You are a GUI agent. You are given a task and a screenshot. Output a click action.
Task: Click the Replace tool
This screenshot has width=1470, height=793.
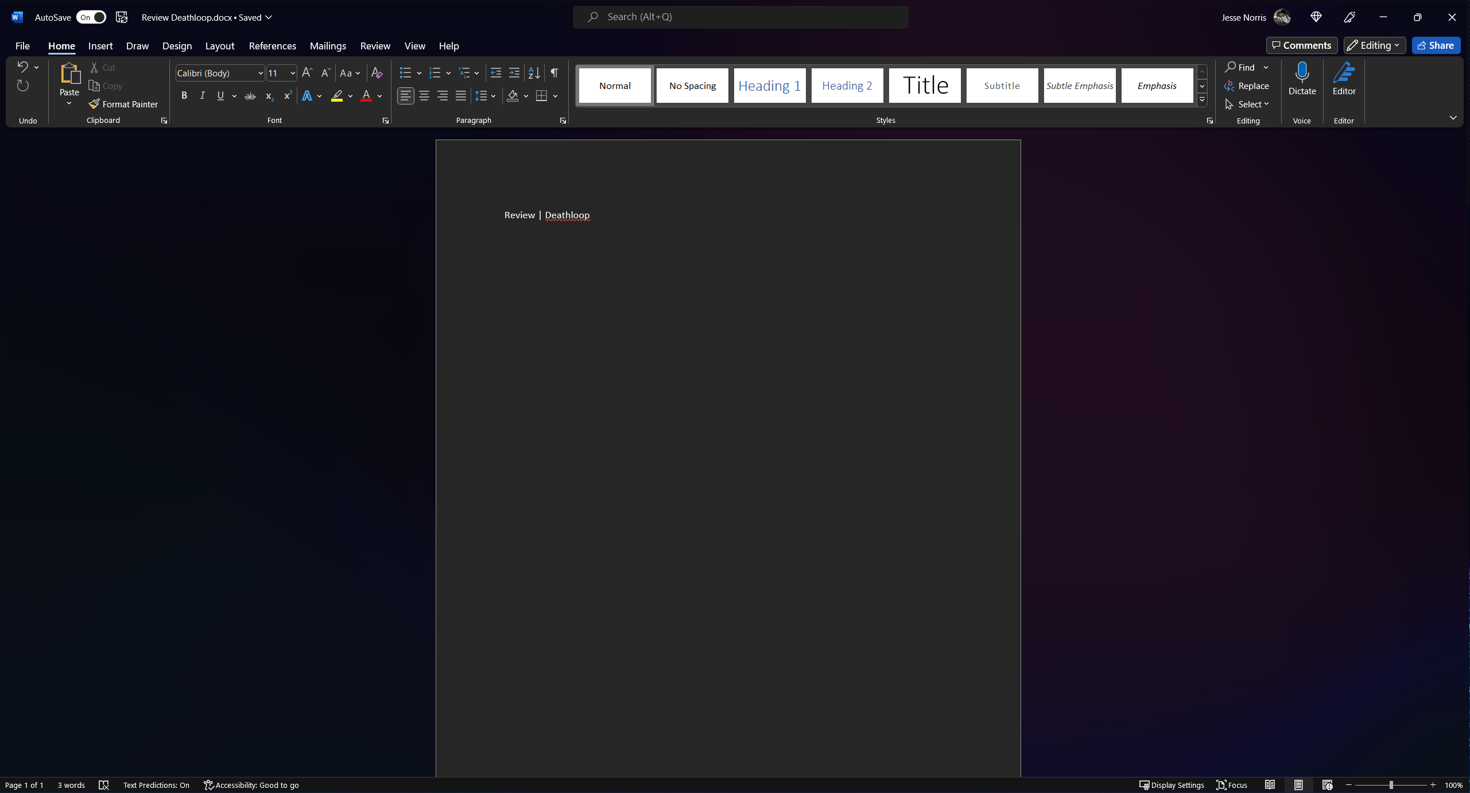pyautogui.click(x=1246, y=86)
